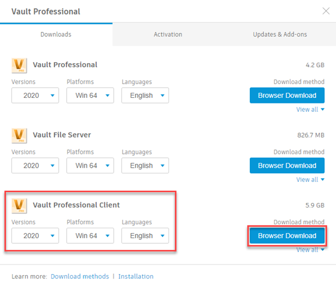Click Browser Download for Vault Professional

coord(287,96)
